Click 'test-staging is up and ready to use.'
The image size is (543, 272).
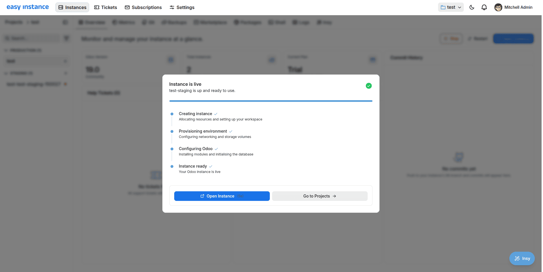(202, 91)
